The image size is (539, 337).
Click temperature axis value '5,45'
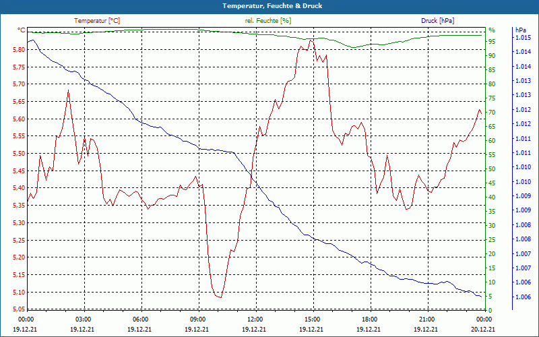[x=19, y=171]
